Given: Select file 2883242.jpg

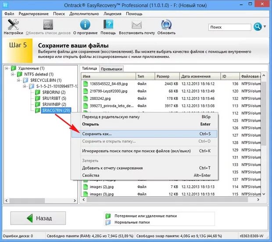Looking at the screenshot, I should pyautogui.click(x=100, y=98).
